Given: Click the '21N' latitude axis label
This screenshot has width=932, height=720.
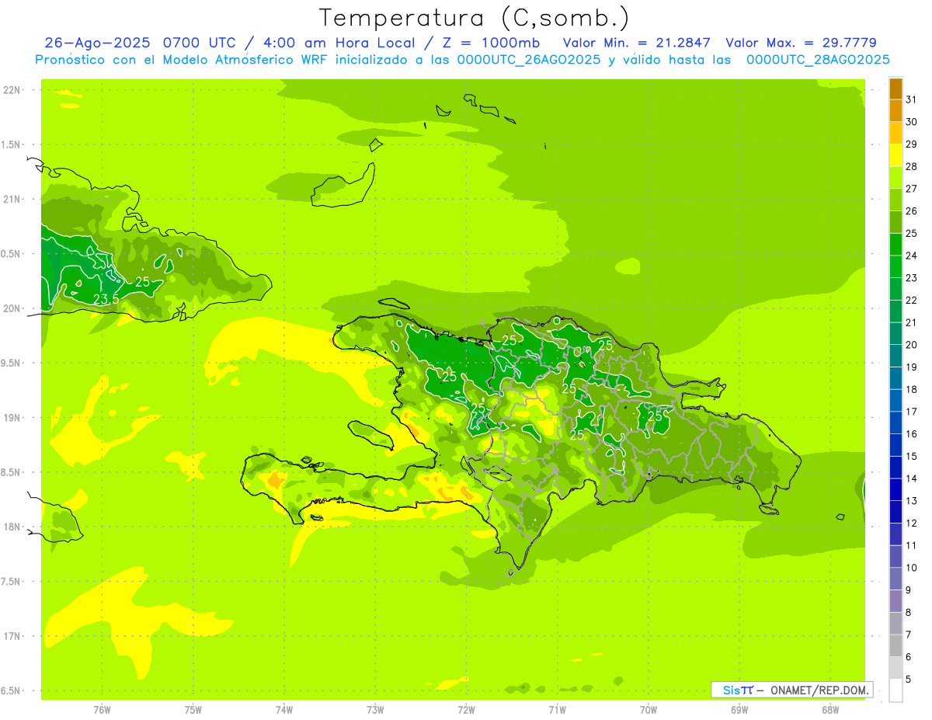Looking at the screenshot, I should pyautogui.click(x=12, y=200).
